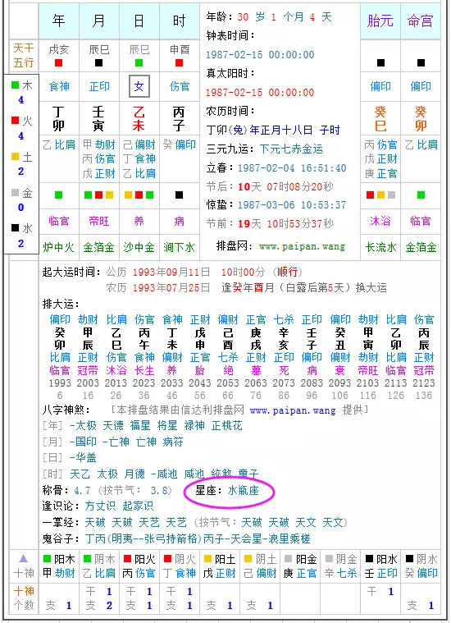This screenshot has height=623, width=451.
Task: Click the 长流水 nayin under 胎元
Action: coord(380,248)
